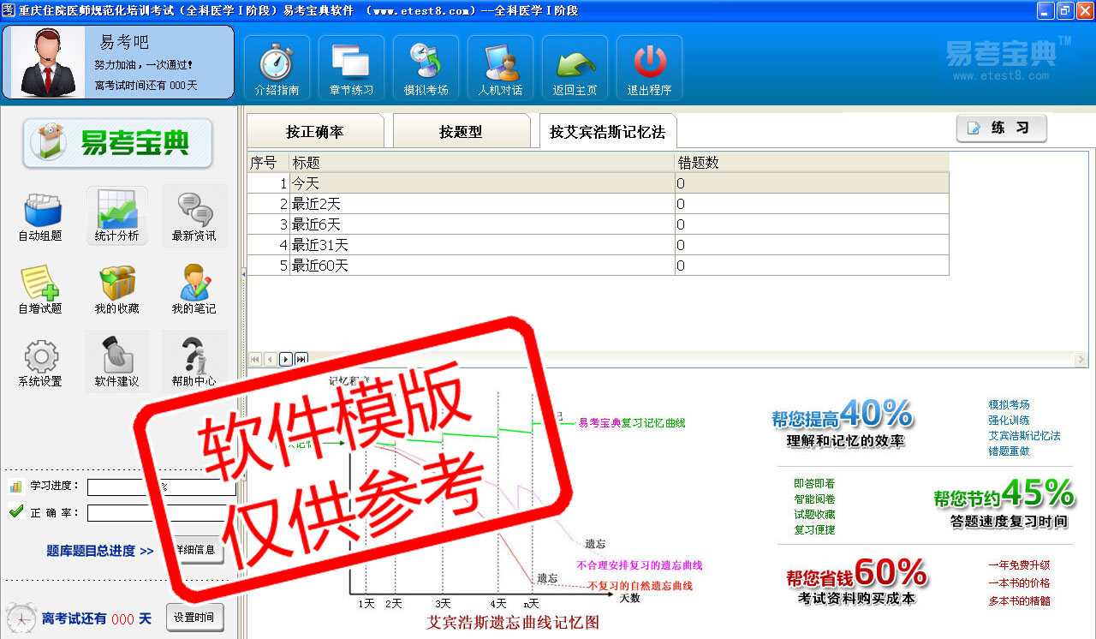Open 章节练习 chapter practice

[x=351, y=69]
